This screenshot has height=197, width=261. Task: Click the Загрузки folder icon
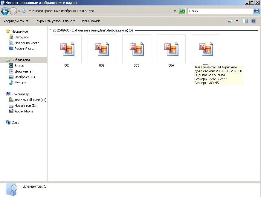[11, 37]
